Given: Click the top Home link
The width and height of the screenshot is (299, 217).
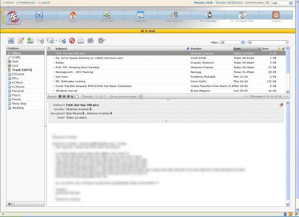Looking at the screenshot, I should click(x=9, y=2).
